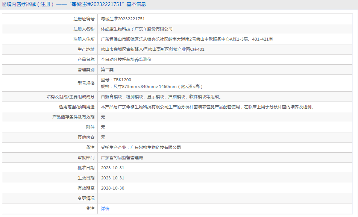
Task: Click the 其他内容 row label
Action: (86, 137)
